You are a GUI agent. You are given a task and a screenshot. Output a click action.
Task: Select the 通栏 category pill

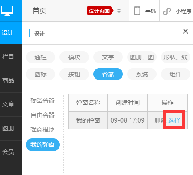click(x=40, y=57)
